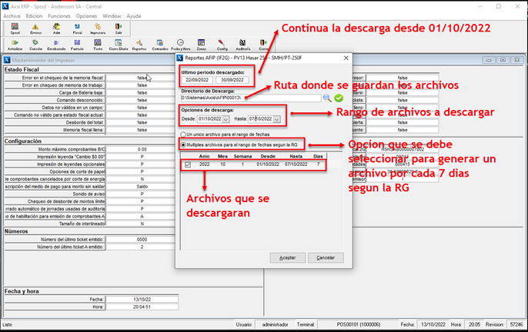Click the magnifier browse-directory icon
The image size is (528, 332).
point(326,98)
